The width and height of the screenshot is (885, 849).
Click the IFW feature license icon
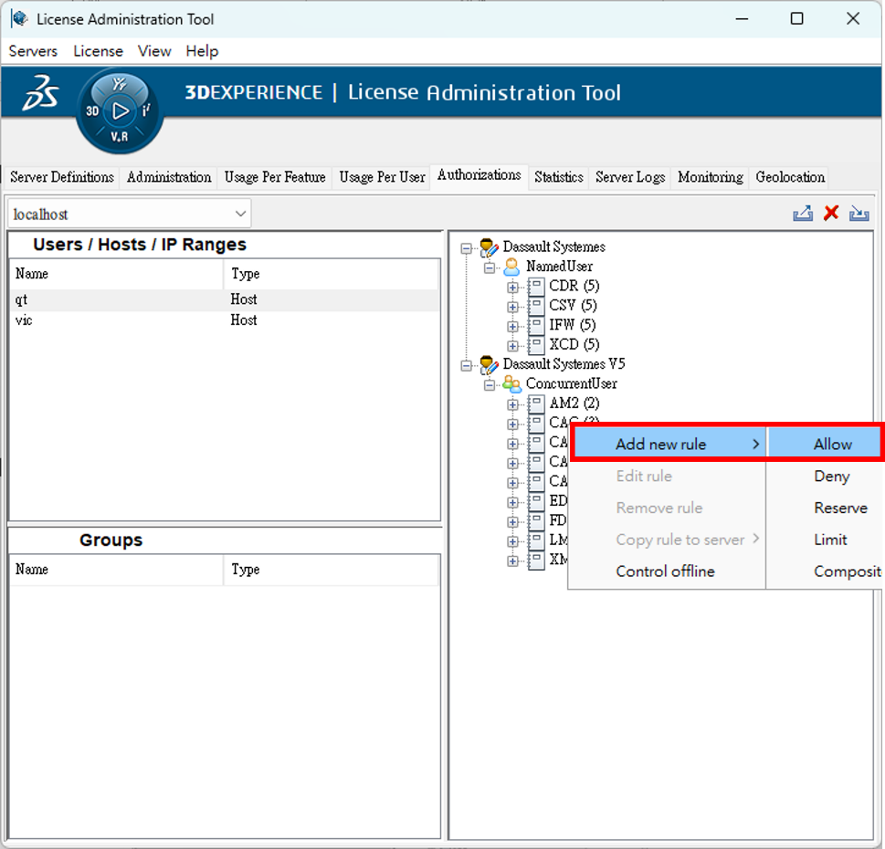point(536,326)
